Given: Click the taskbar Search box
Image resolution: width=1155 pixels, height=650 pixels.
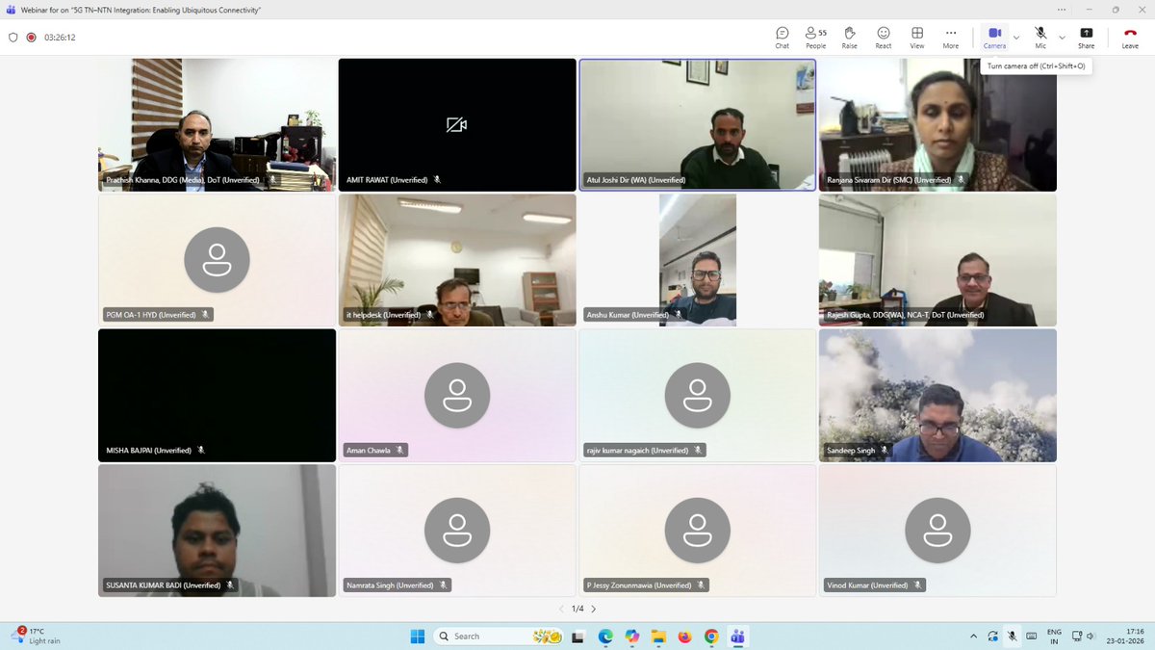Looking at the screenshot, I should (499, 637).
